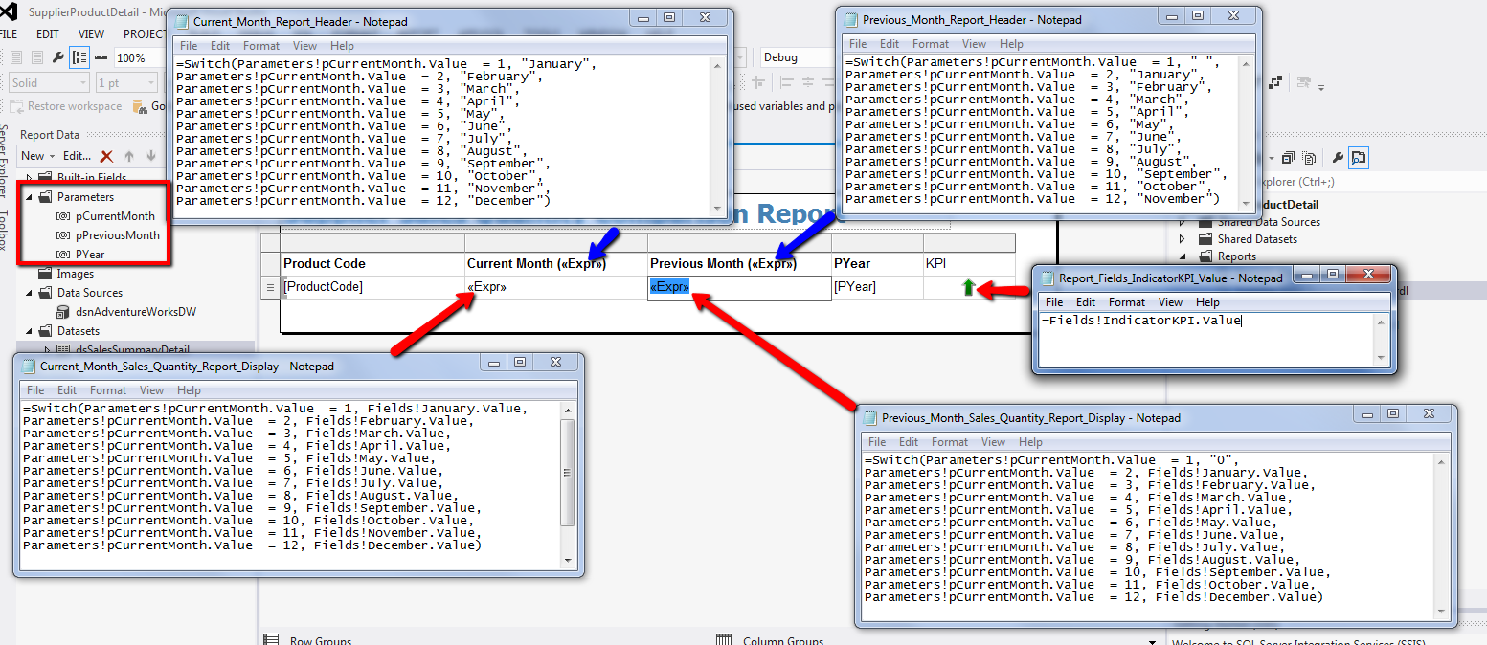1487x645 pixels.
Task: Open the New dropdown in Report Data
Action: point(38,156)
